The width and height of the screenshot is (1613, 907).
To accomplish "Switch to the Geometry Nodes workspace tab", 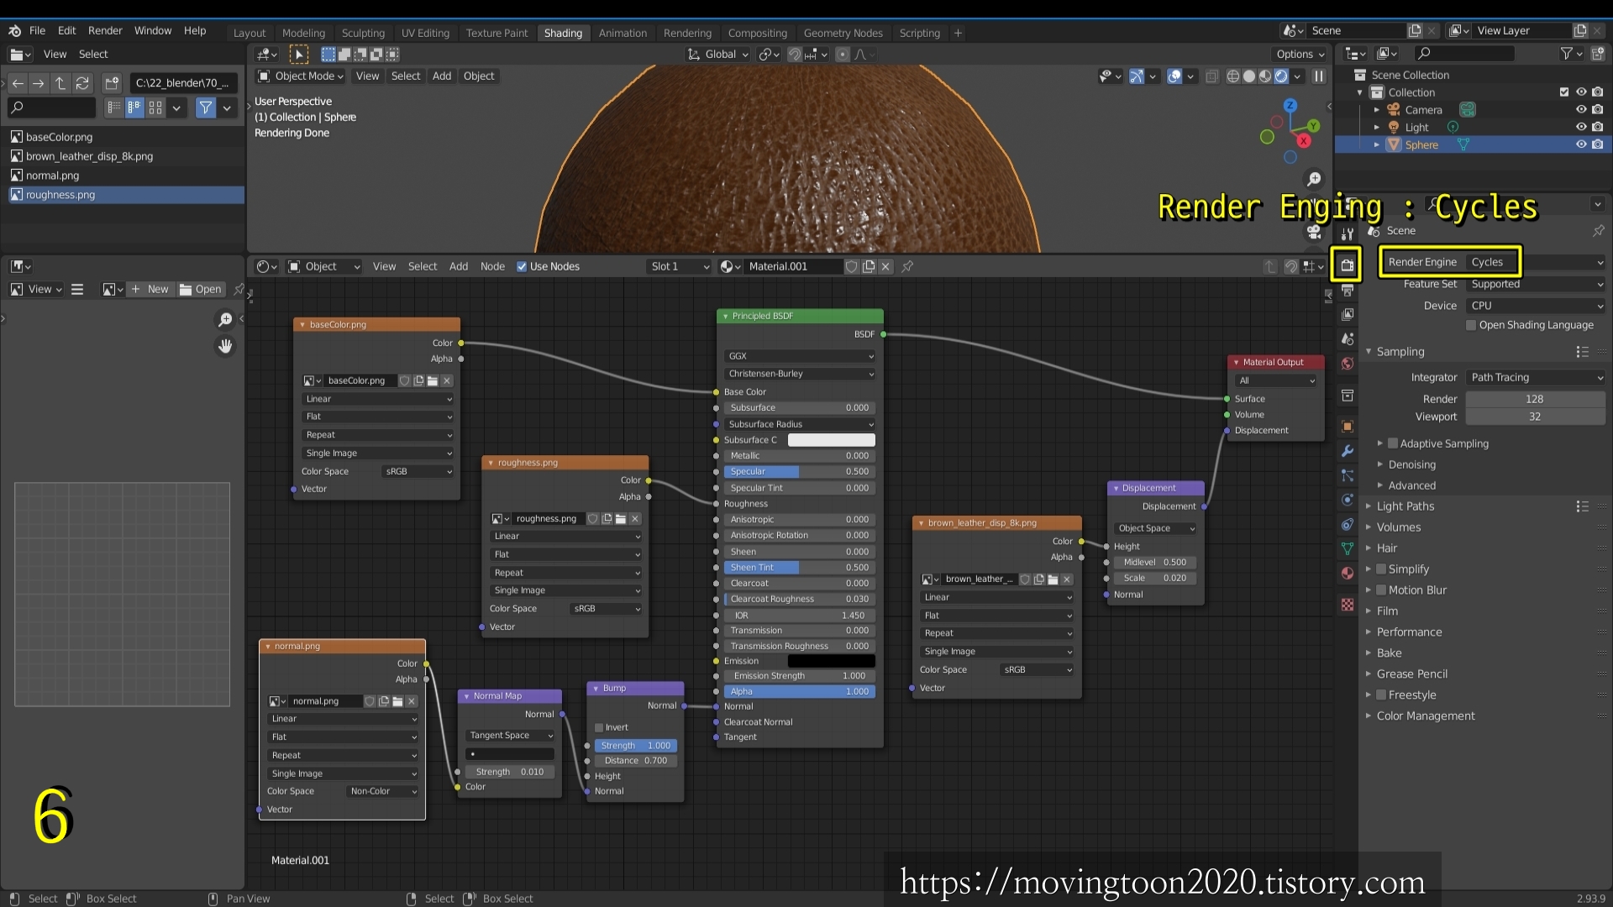I will click(x=843, y=33).
